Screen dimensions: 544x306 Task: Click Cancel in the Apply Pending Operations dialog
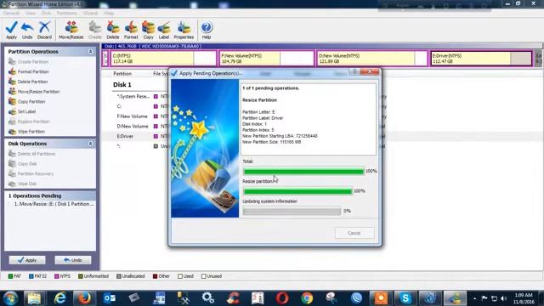[354, 233]
